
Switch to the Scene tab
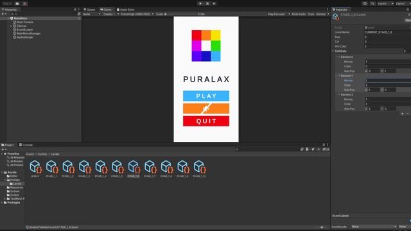tap(89, 10)
